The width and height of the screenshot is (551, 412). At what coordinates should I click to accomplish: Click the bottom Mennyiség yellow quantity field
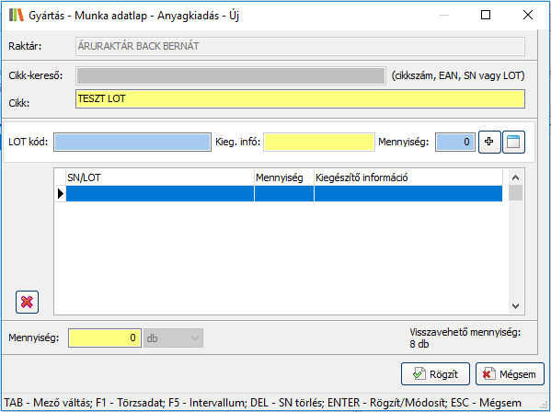click(105, 338)
